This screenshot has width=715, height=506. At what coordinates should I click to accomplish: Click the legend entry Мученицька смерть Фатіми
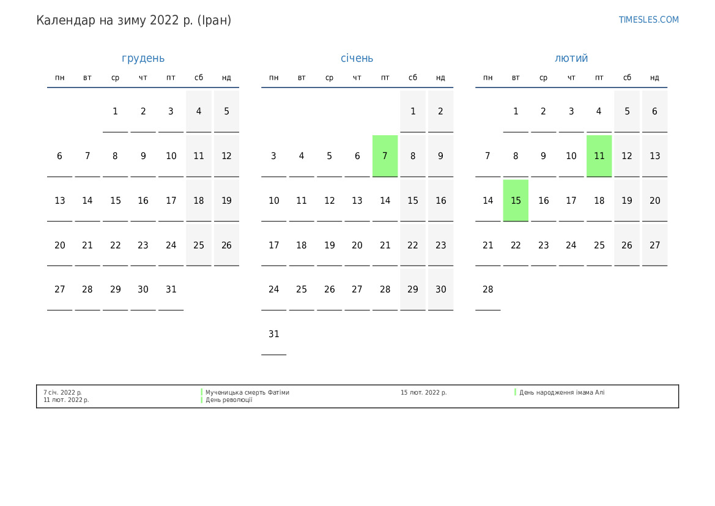tap(247, 392)
